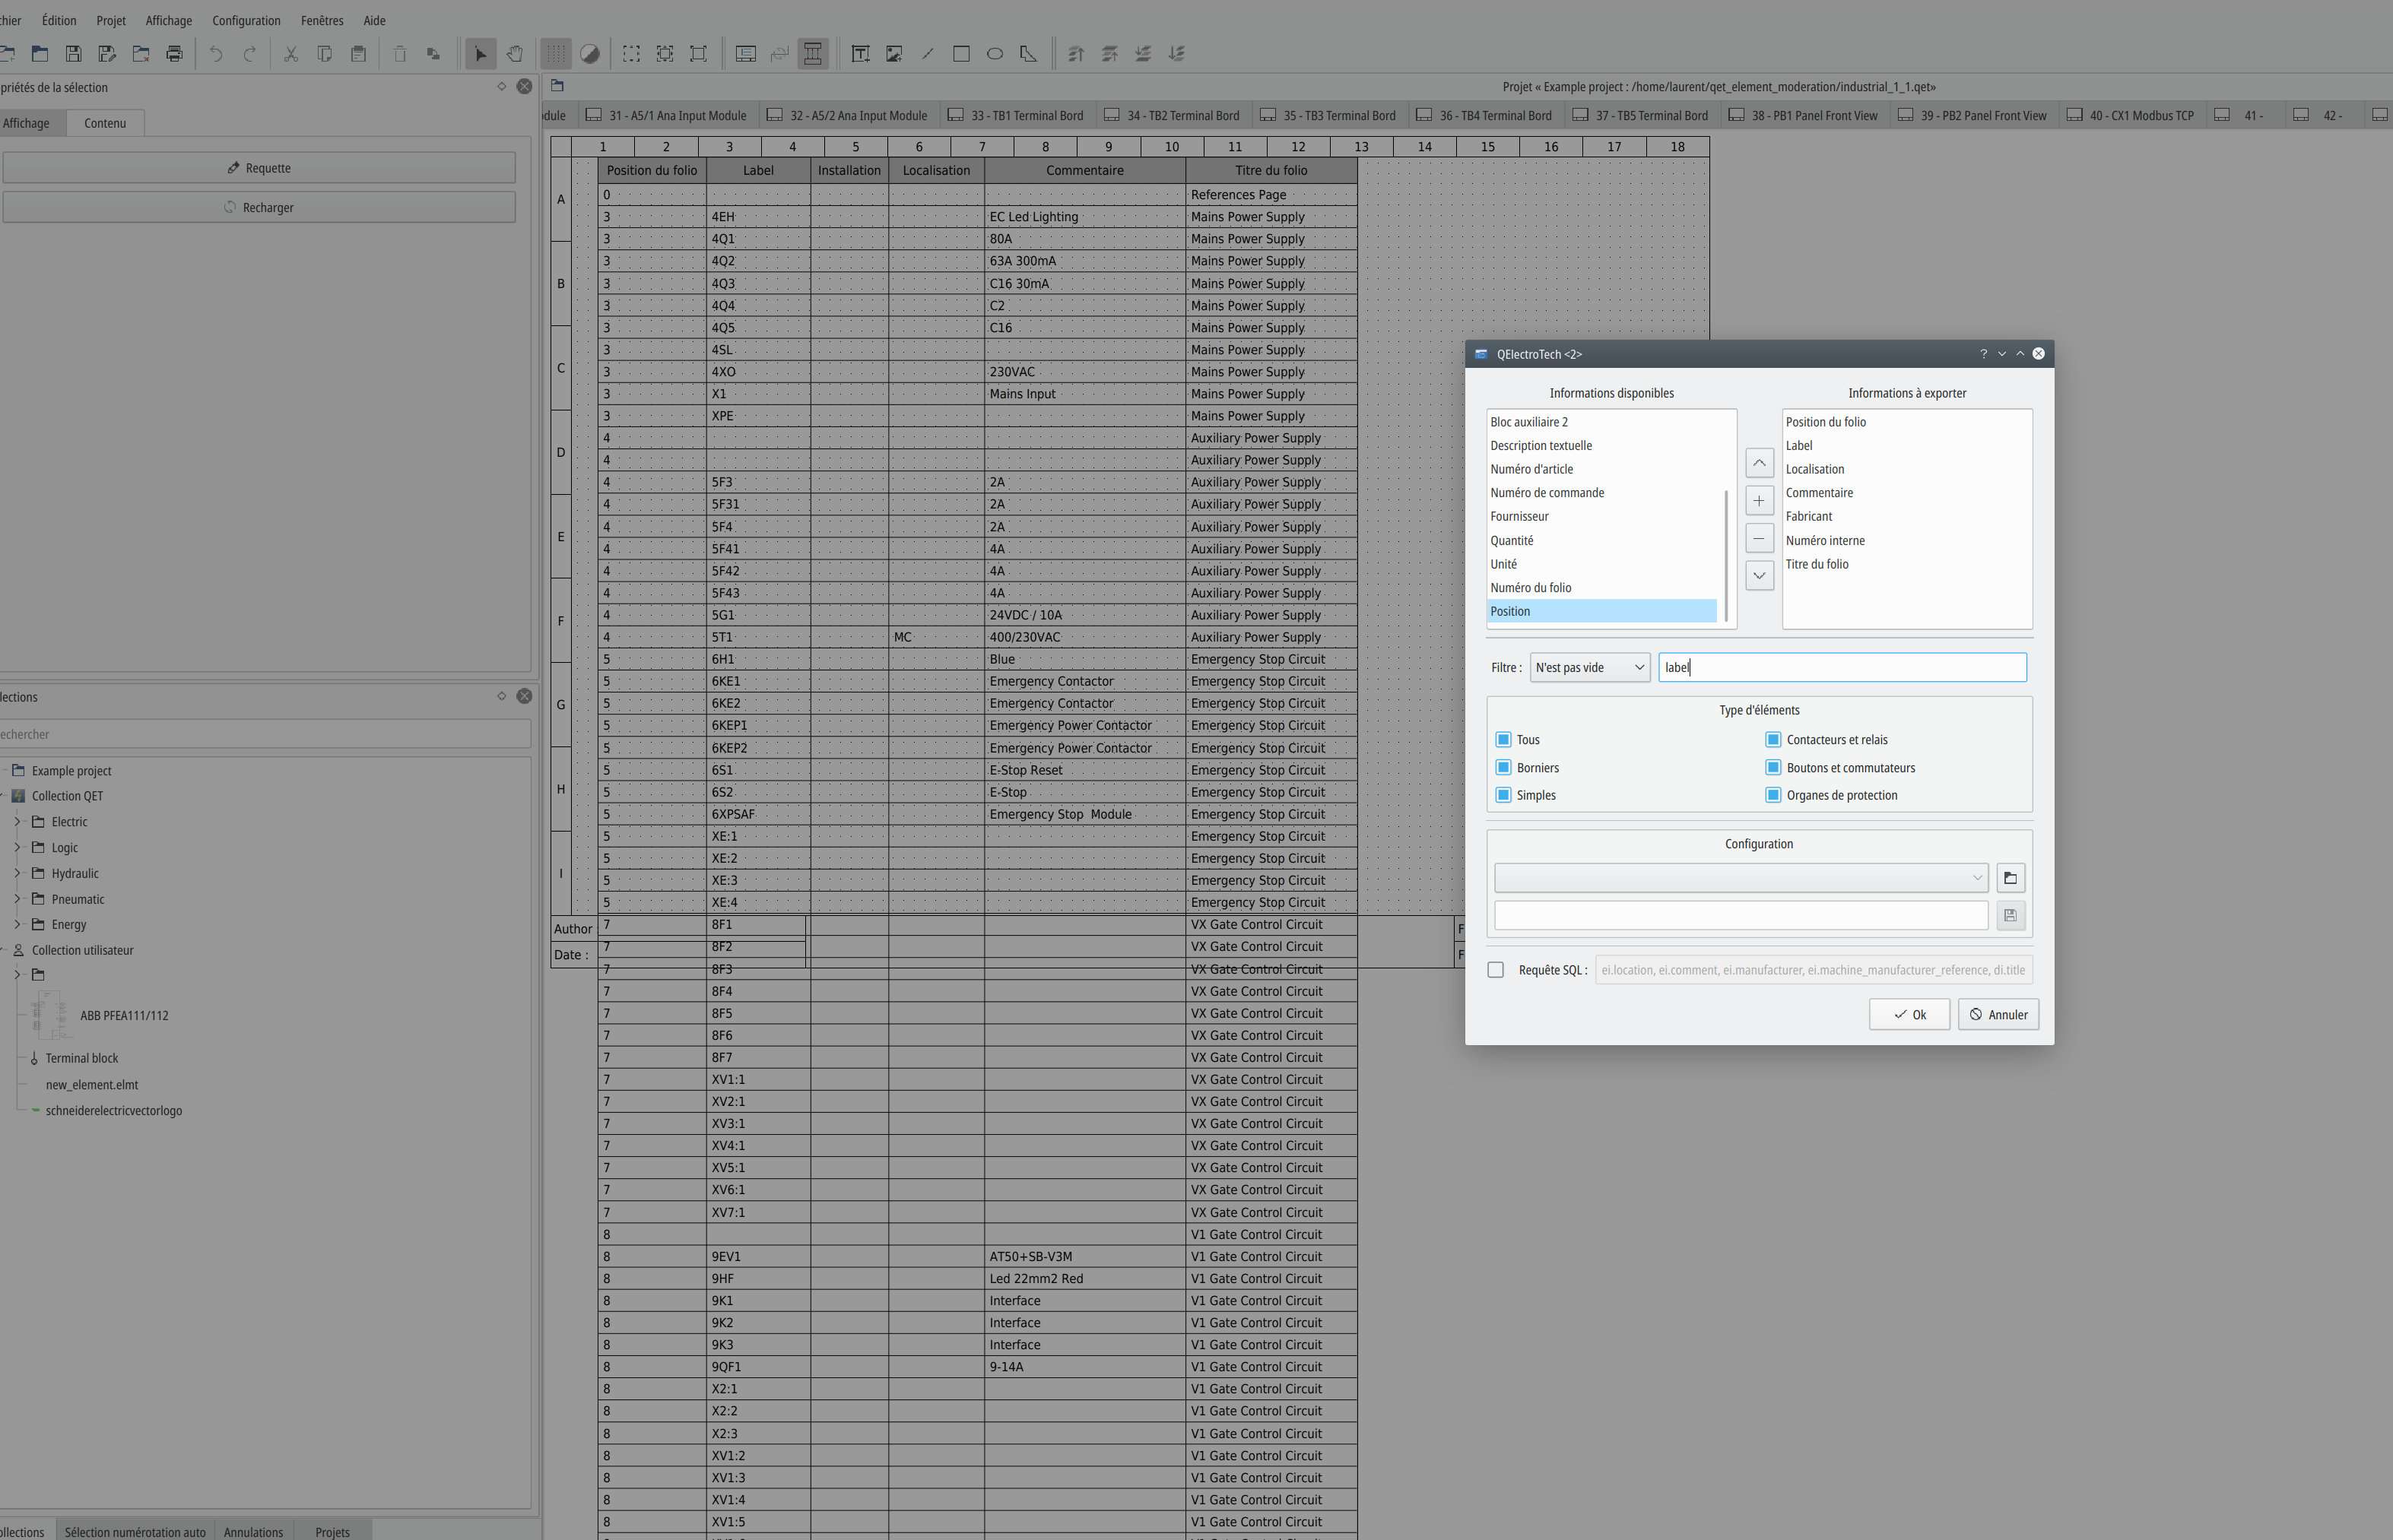
Task: Expand the Pneumatic folder in collections
Action: (x=17, y=899)
